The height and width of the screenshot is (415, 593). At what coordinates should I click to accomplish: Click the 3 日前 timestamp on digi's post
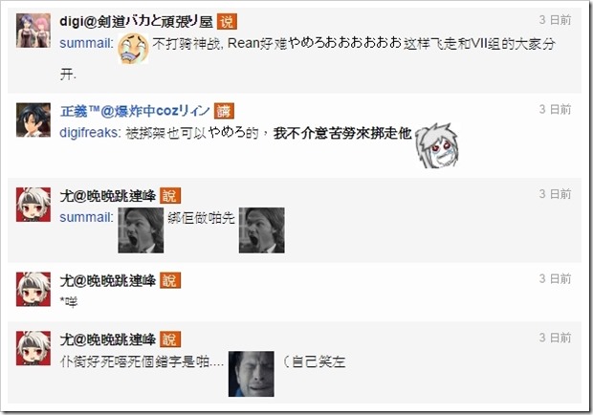555,20
